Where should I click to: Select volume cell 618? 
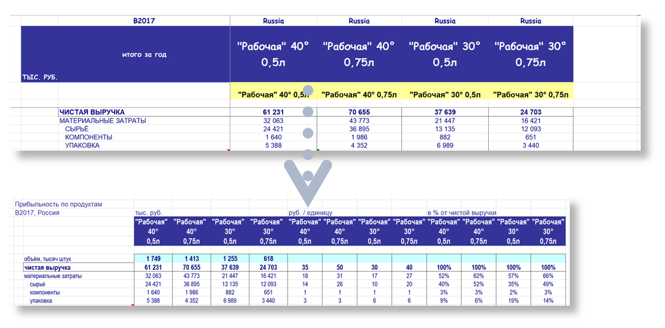[x=268, y=259]
